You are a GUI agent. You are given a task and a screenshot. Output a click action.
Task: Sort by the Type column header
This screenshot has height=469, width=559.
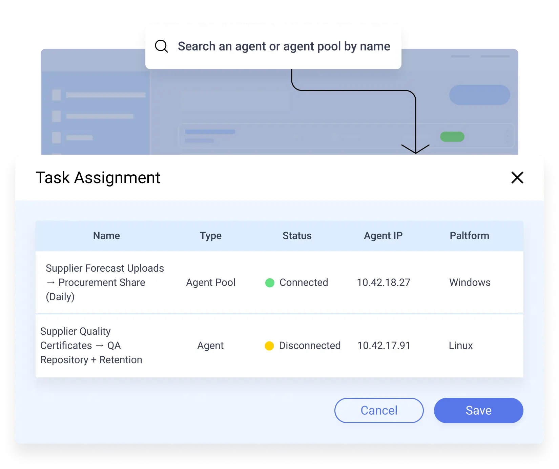210,236
